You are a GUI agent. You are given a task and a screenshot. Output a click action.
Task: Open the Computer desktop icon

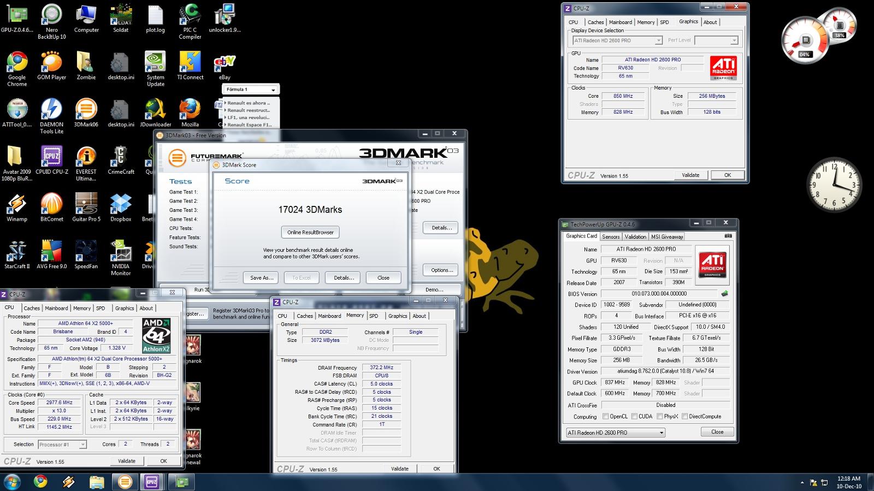tap(86, 19)
